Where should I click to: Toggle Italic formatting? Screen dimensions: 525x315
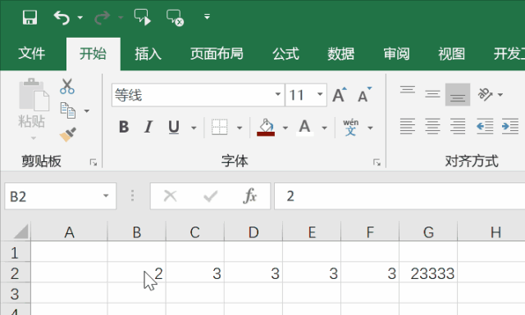(148, 128)
